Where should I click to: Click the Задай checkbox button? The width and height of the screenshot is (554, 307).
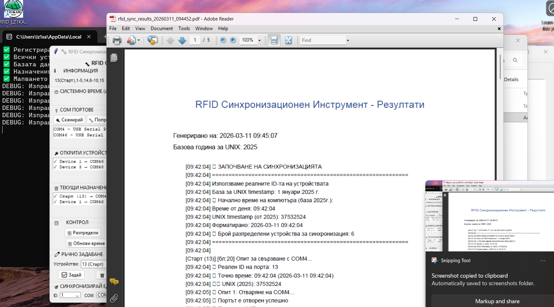[x=71, y=275]
